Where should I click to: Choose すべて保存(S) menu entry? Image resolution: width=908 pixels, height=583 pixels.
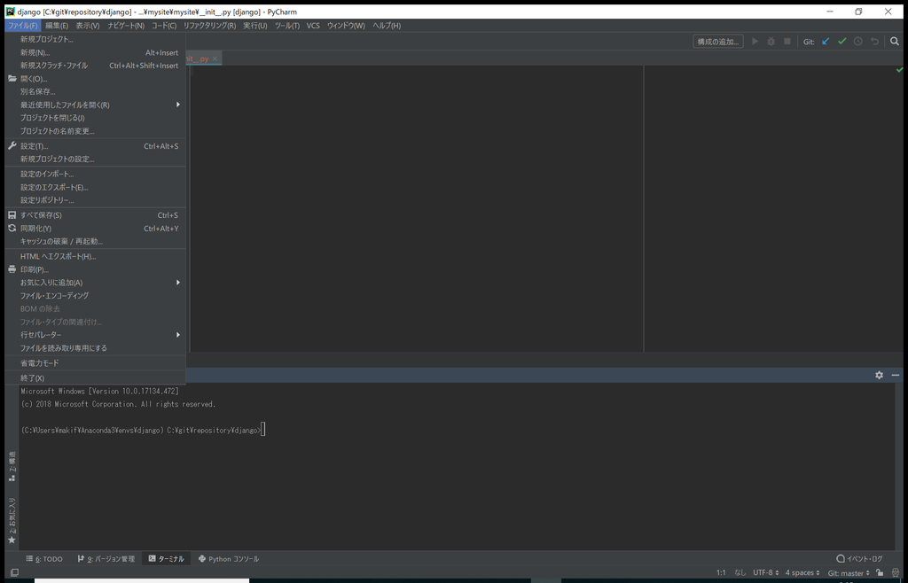95,215
